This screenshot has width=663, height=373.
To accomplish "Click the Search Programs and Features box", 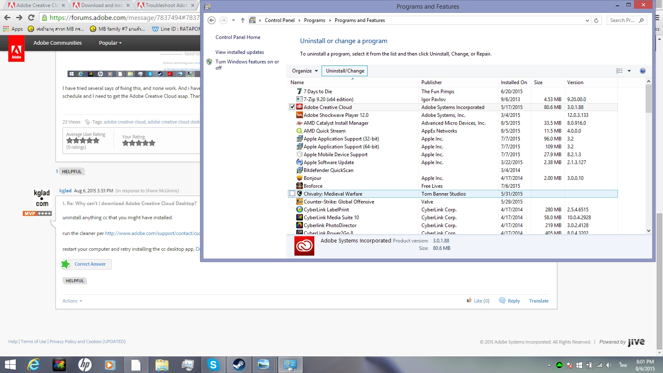I will 627,20.
